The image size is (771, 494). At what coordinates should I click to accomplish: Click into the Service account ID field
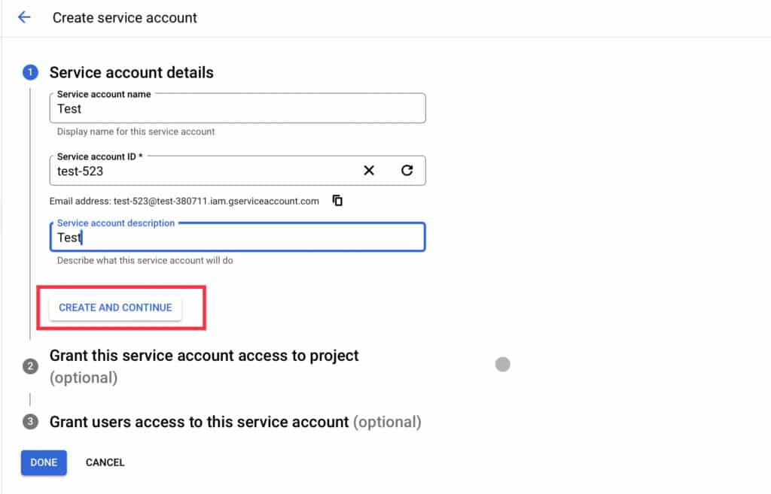click(203, 171)
